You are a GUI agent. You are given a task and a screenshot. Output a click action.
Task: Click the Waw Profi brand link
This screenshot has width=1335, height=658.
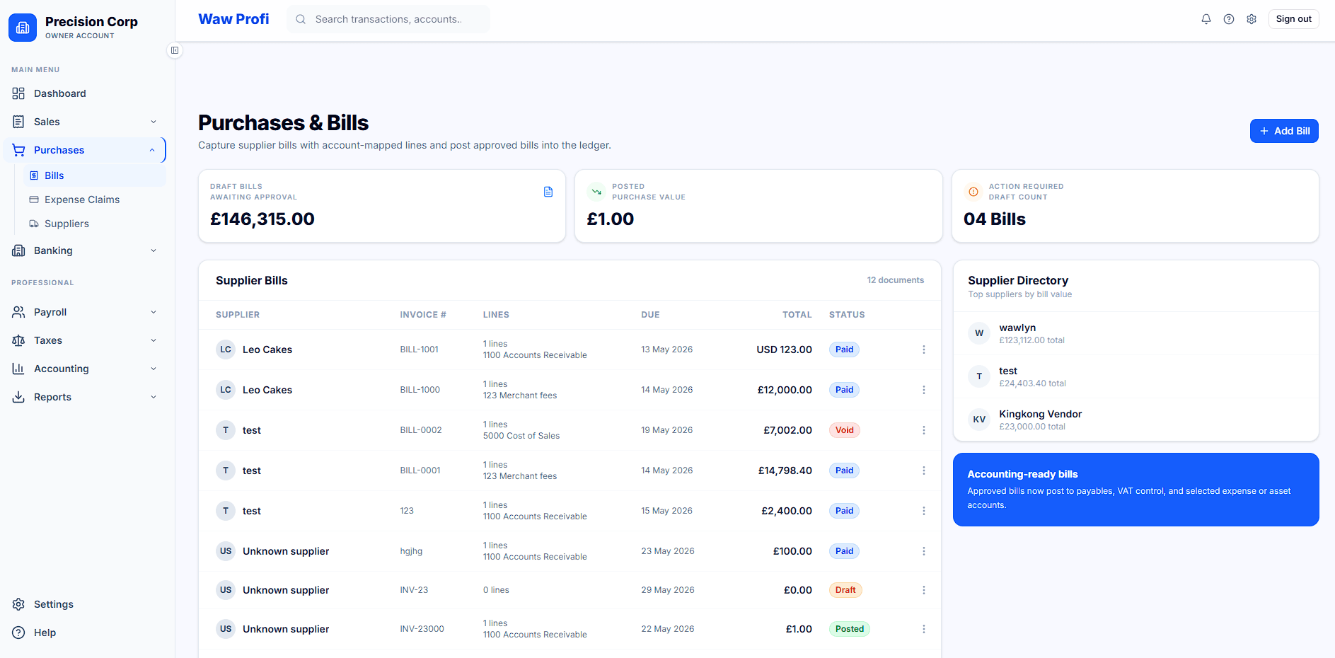233,19
